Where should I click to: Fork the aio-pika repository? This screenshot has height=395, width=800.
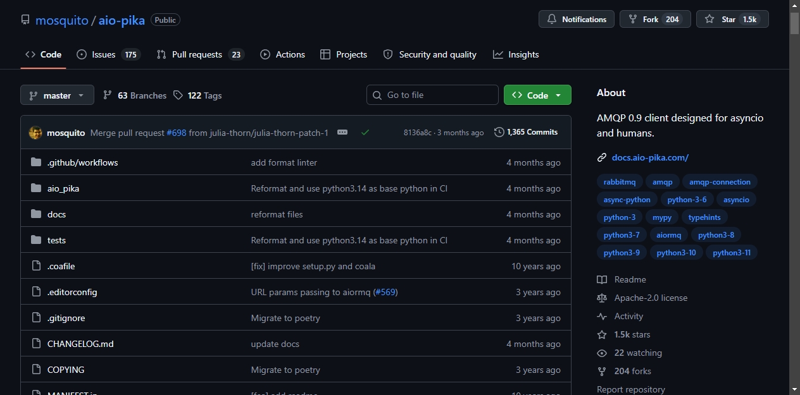pyautogui.click(x=655, y=20)
